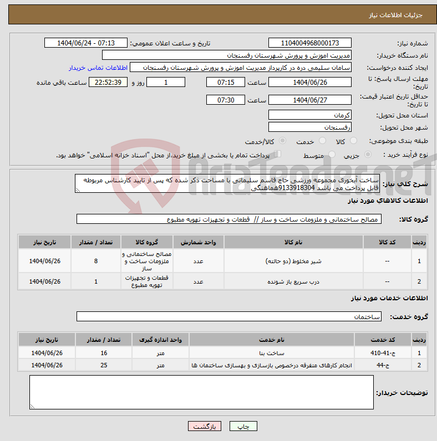Click the resize handle of شرح کلی نیاز box
This screenshot has height=441, width=437.
(78, 190)
